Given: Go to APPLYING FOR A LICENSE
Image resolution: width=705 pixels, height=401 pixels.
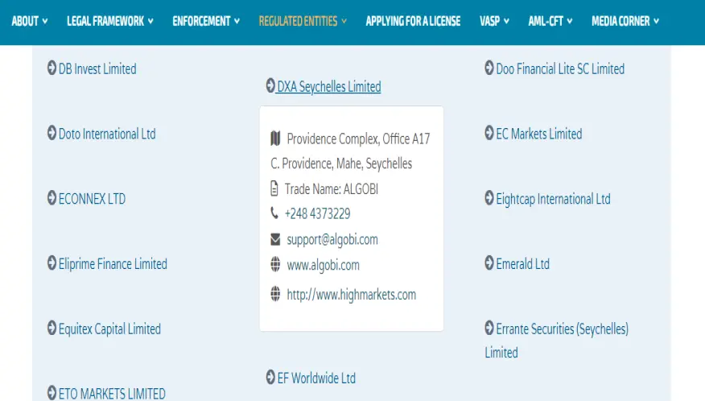Looking at the screenshot, I should point(413,21).
